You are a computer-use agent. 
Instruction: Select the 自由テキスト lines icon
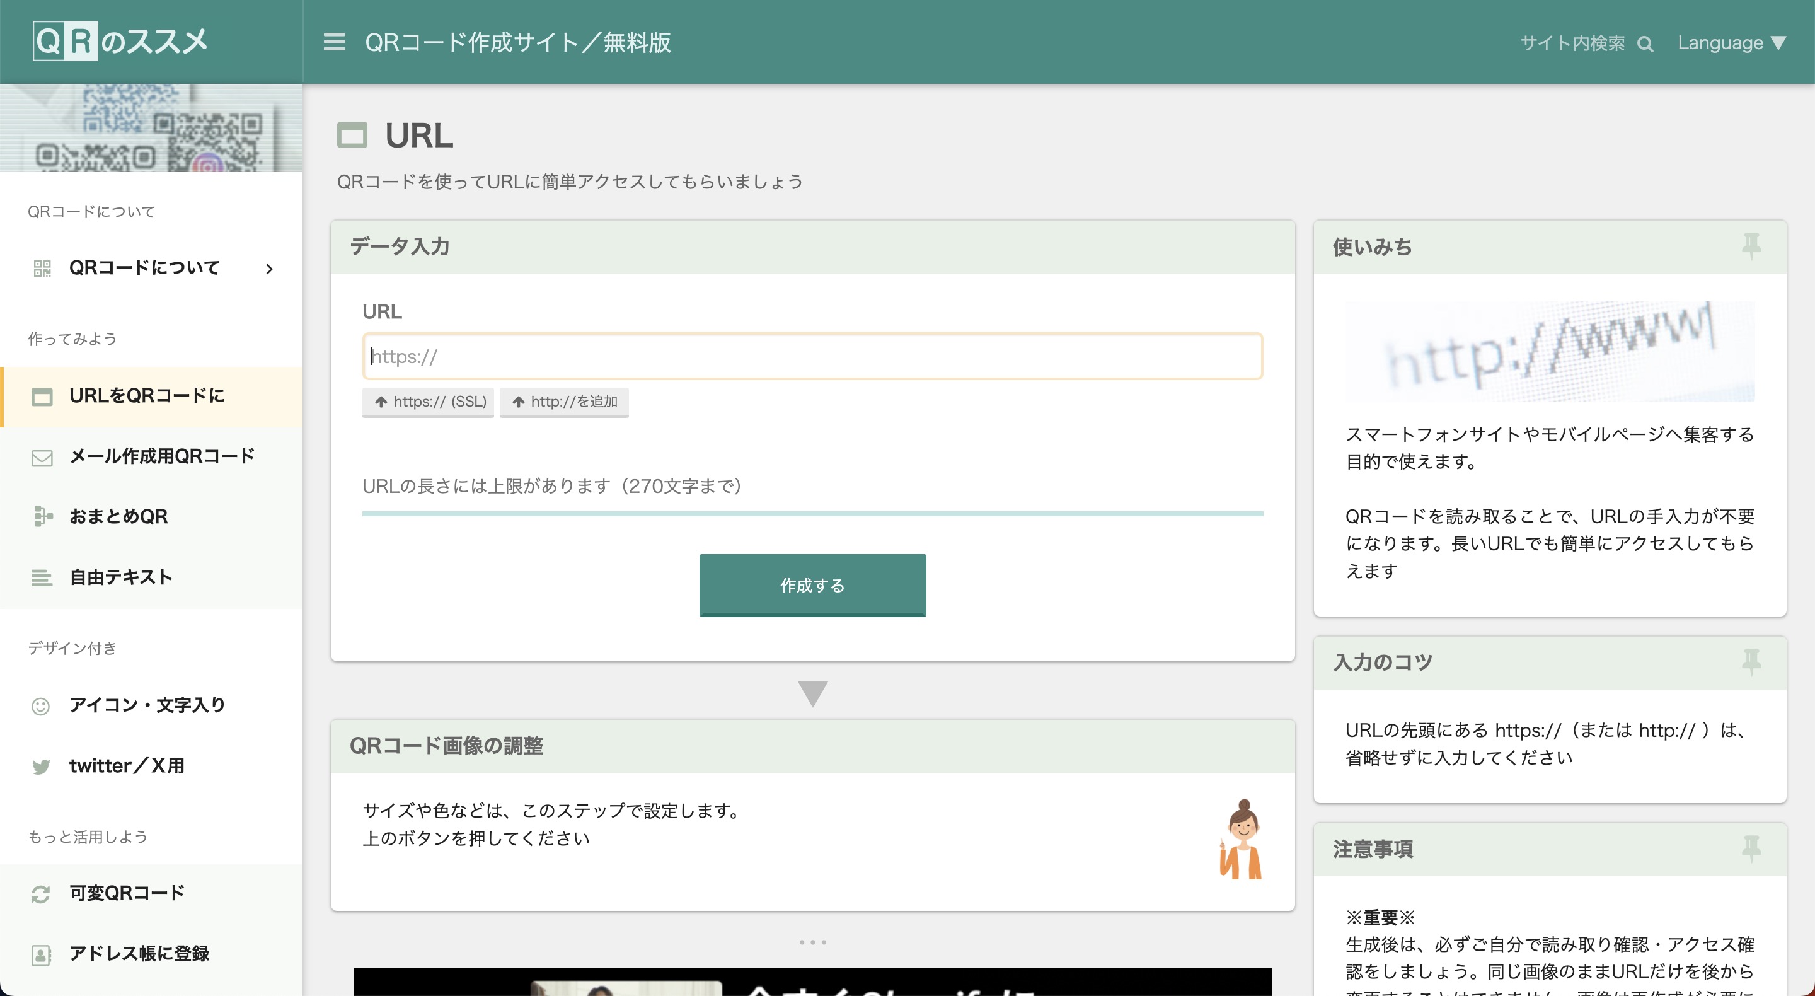click(x=42, y=578)
